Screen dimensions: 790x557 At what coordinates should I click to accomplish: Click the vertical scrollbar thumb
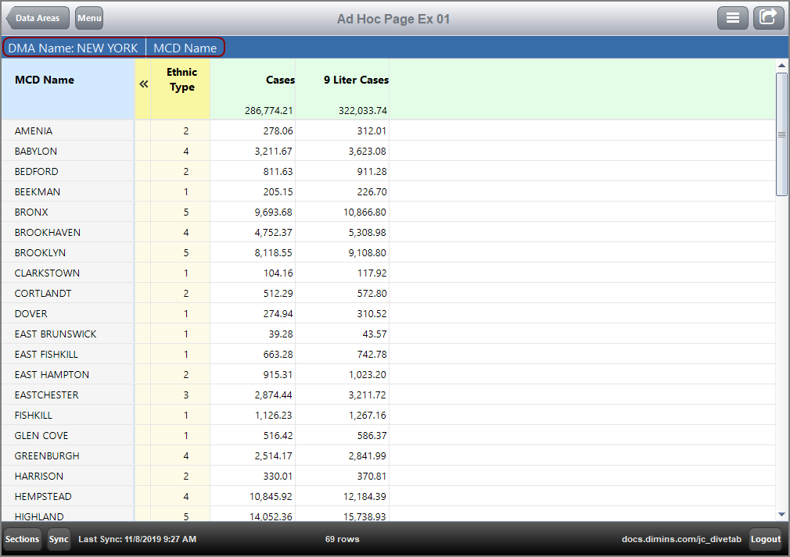[x=781, y=134]
